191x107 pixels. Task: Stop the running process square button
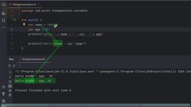14,66
